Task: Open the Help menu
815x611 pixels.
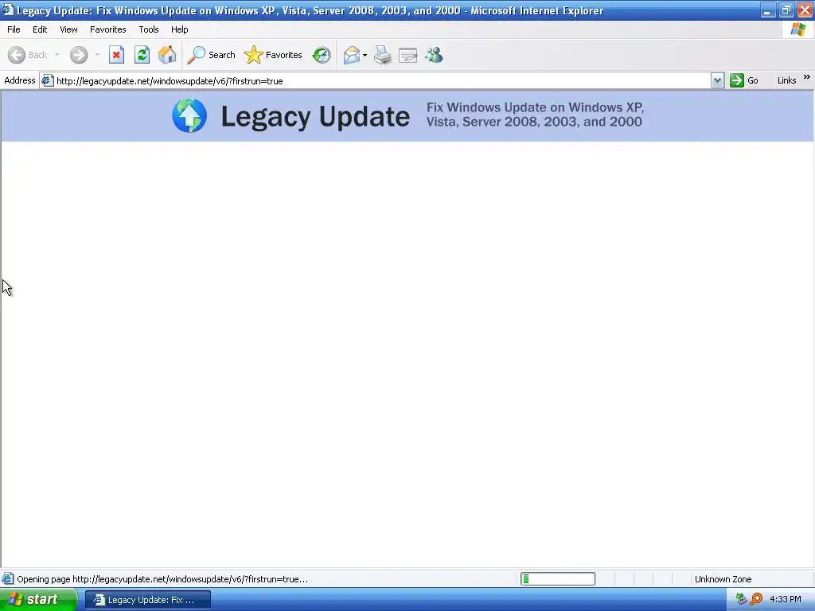Action: point(179,29)
